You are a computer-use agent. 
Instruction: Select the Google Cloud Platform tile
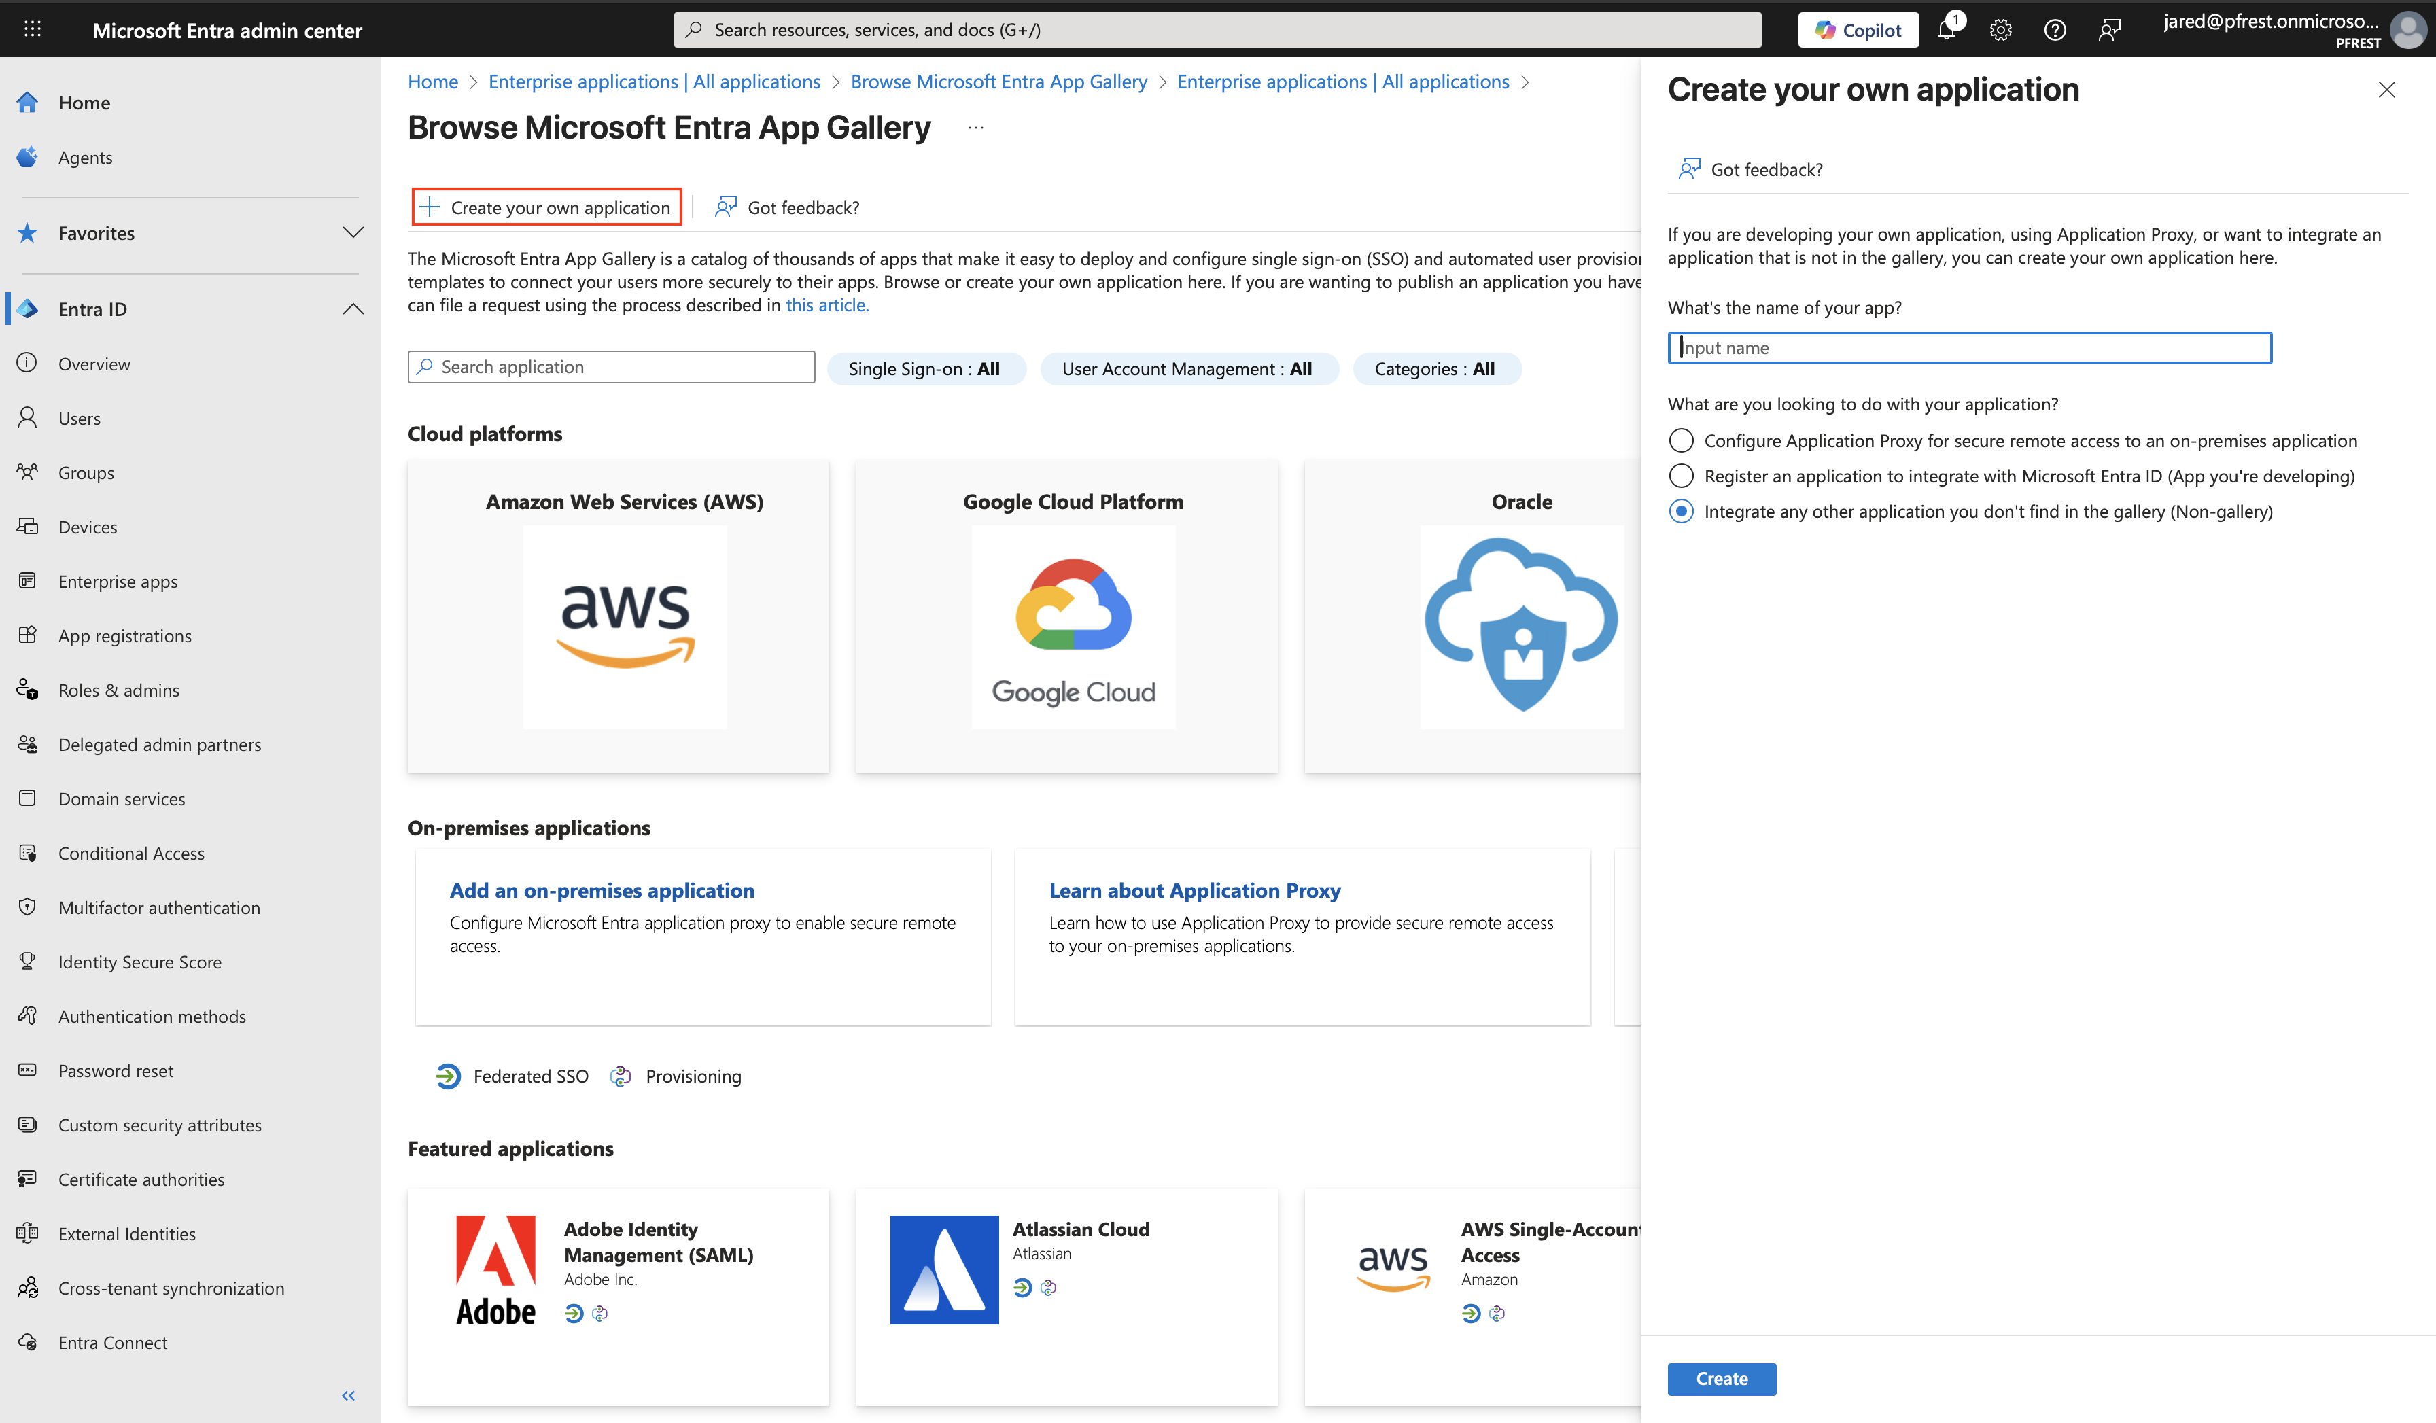1066,616
